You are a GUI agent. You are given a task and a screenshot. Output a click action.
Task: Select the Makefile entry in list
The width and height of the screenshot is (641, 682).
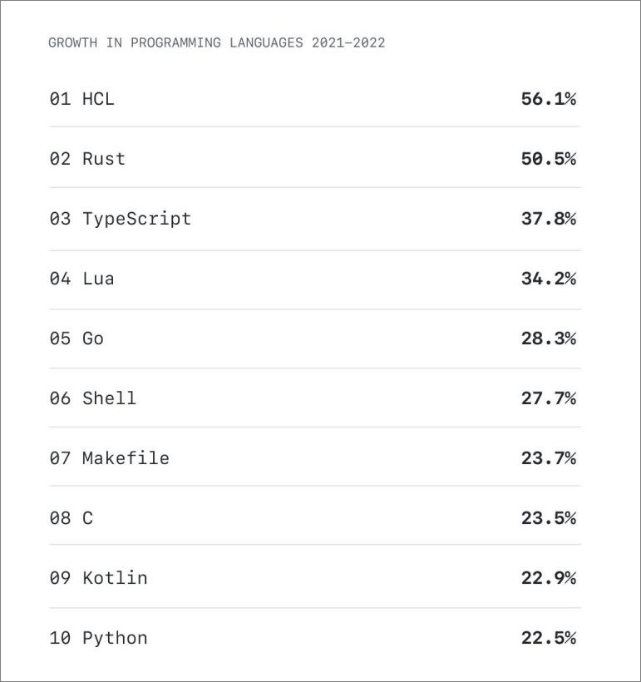coord(126,458)
